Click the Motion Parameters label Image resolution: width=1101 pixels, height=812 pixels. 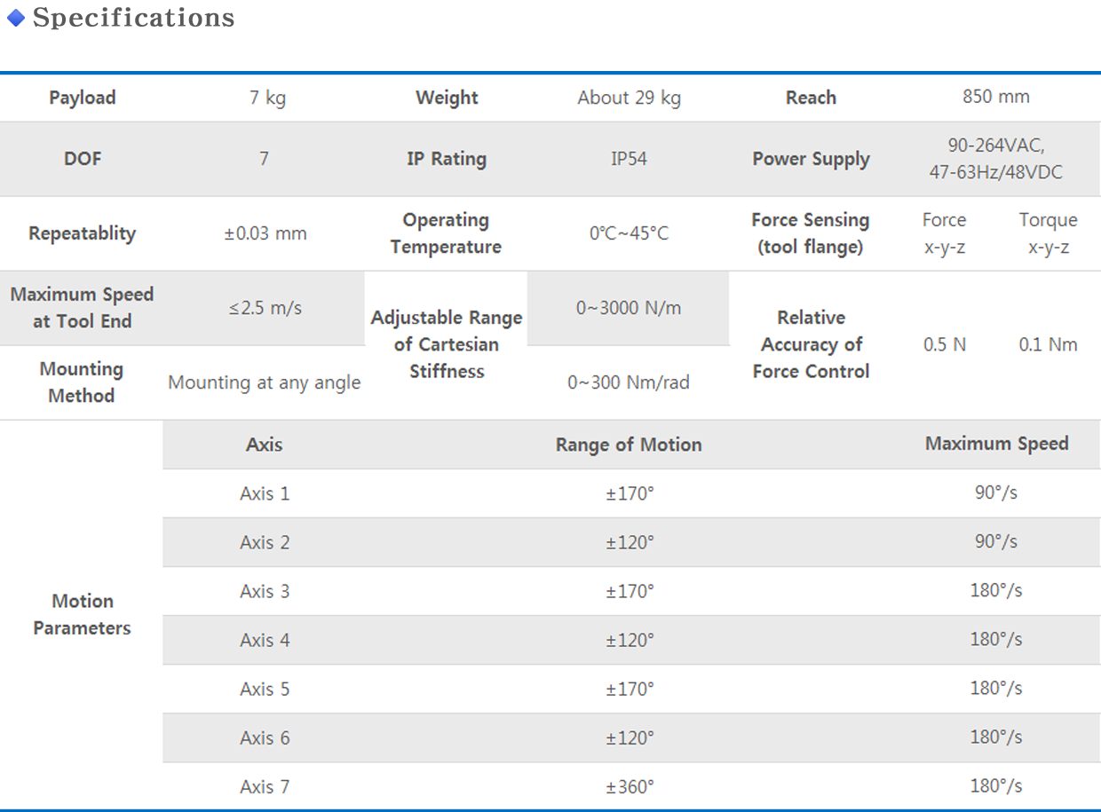(82, 615)
